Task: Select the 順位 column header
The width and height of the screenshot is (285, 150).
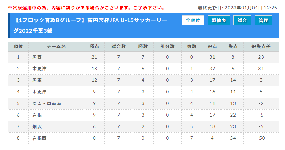Action: coord(18,47)
